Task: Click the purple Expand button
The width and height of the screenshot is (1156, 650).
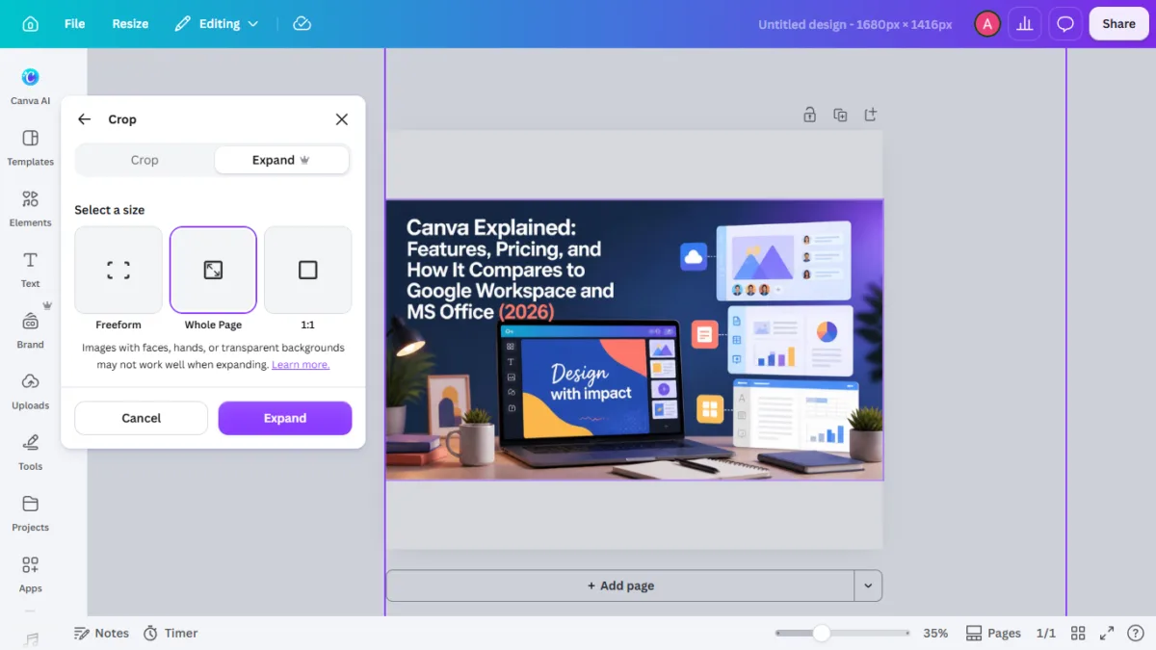Action: (285, 418)
